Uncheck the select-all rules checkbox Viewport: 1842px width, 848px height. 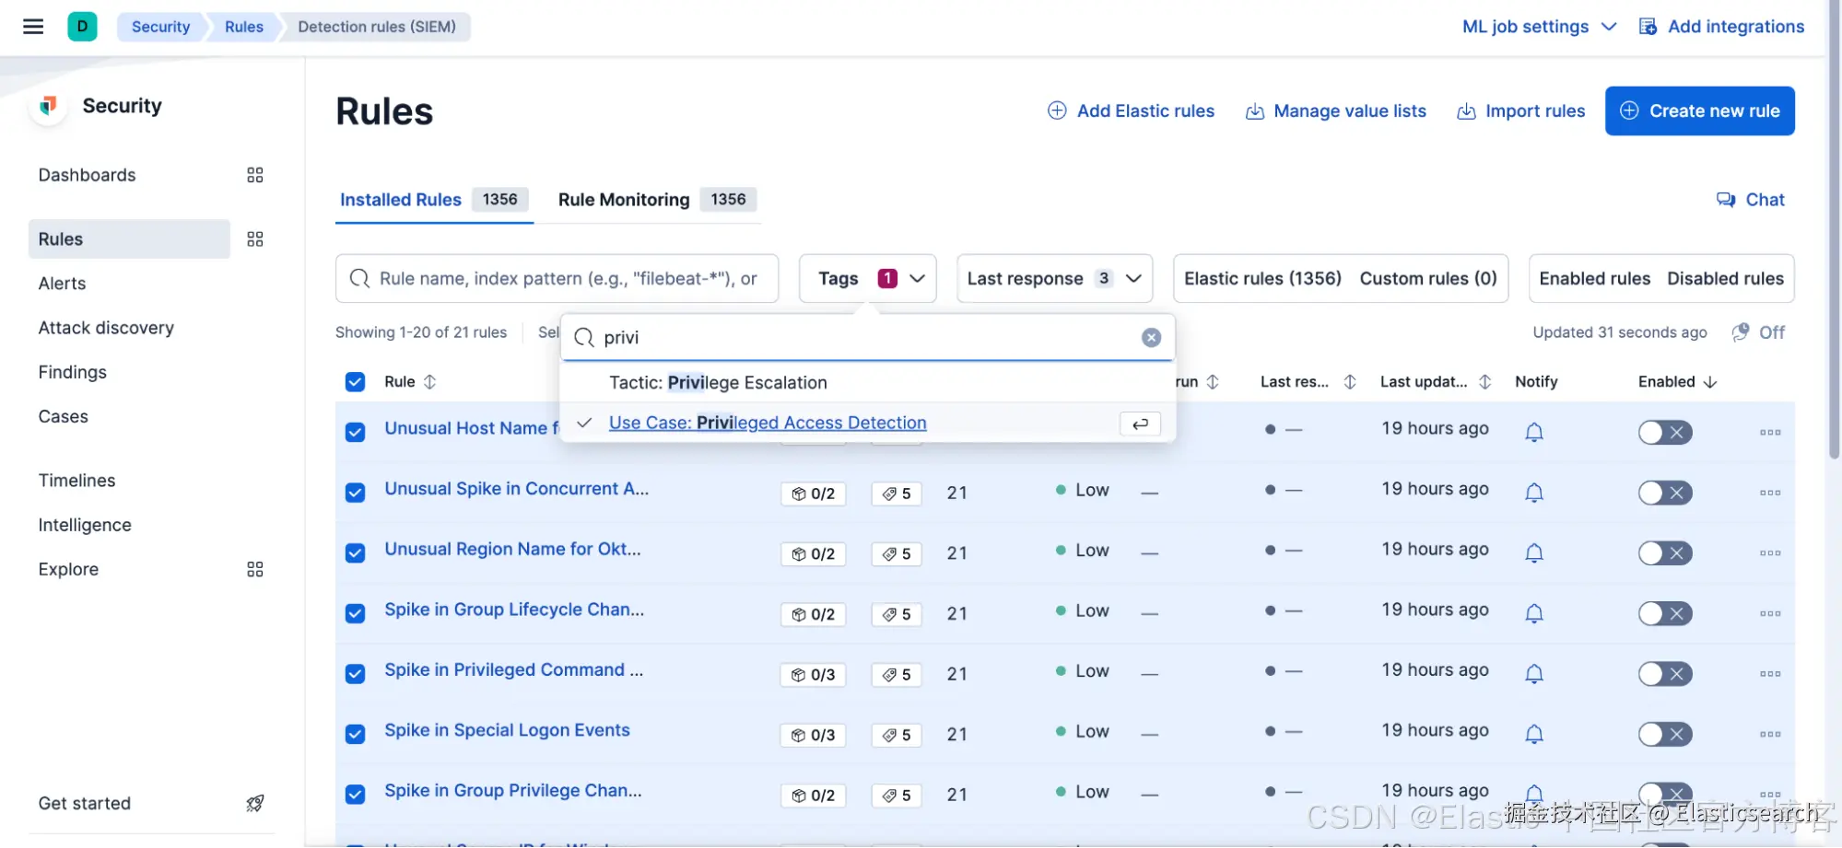355,382
